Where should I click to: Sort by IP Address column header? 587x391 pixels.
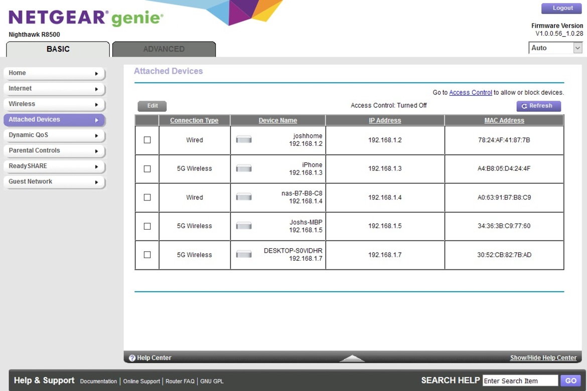385,120
